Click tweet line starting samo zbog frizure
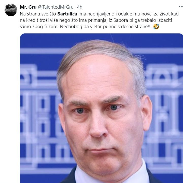Image resolution: width=183 pixels, height=183 pixels. [x=86, y=27]
